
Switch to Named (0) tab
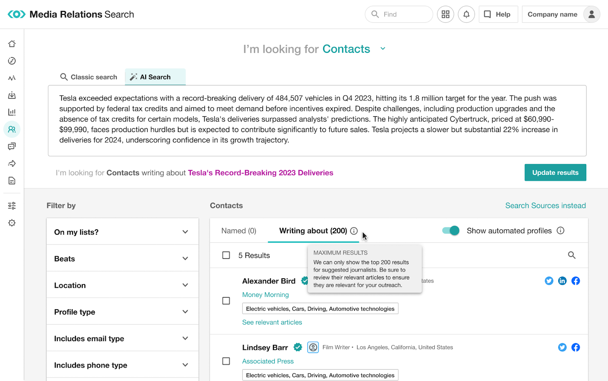(239, 231)
